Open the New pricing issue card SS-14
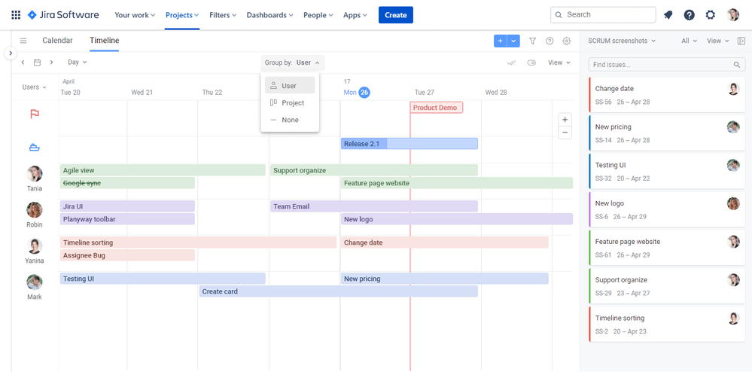Screen dimensions: 752x372 667,133
